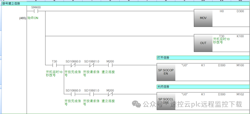Select M200 normally closed contact before SP.SOCCLOSE
The height and width of the screenshot is (114, 250).
(x=110, y=94)
